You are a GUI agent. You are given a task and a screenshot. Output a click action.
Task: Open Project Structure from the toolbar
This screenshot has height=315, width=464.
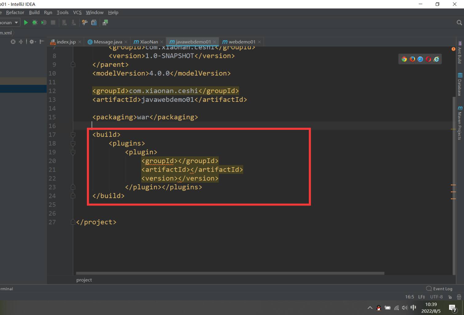[94, 22]
